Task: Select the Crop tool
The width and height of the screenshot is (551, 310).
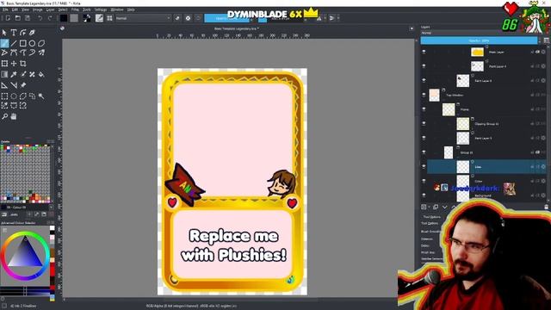Action: coord(23,64)
